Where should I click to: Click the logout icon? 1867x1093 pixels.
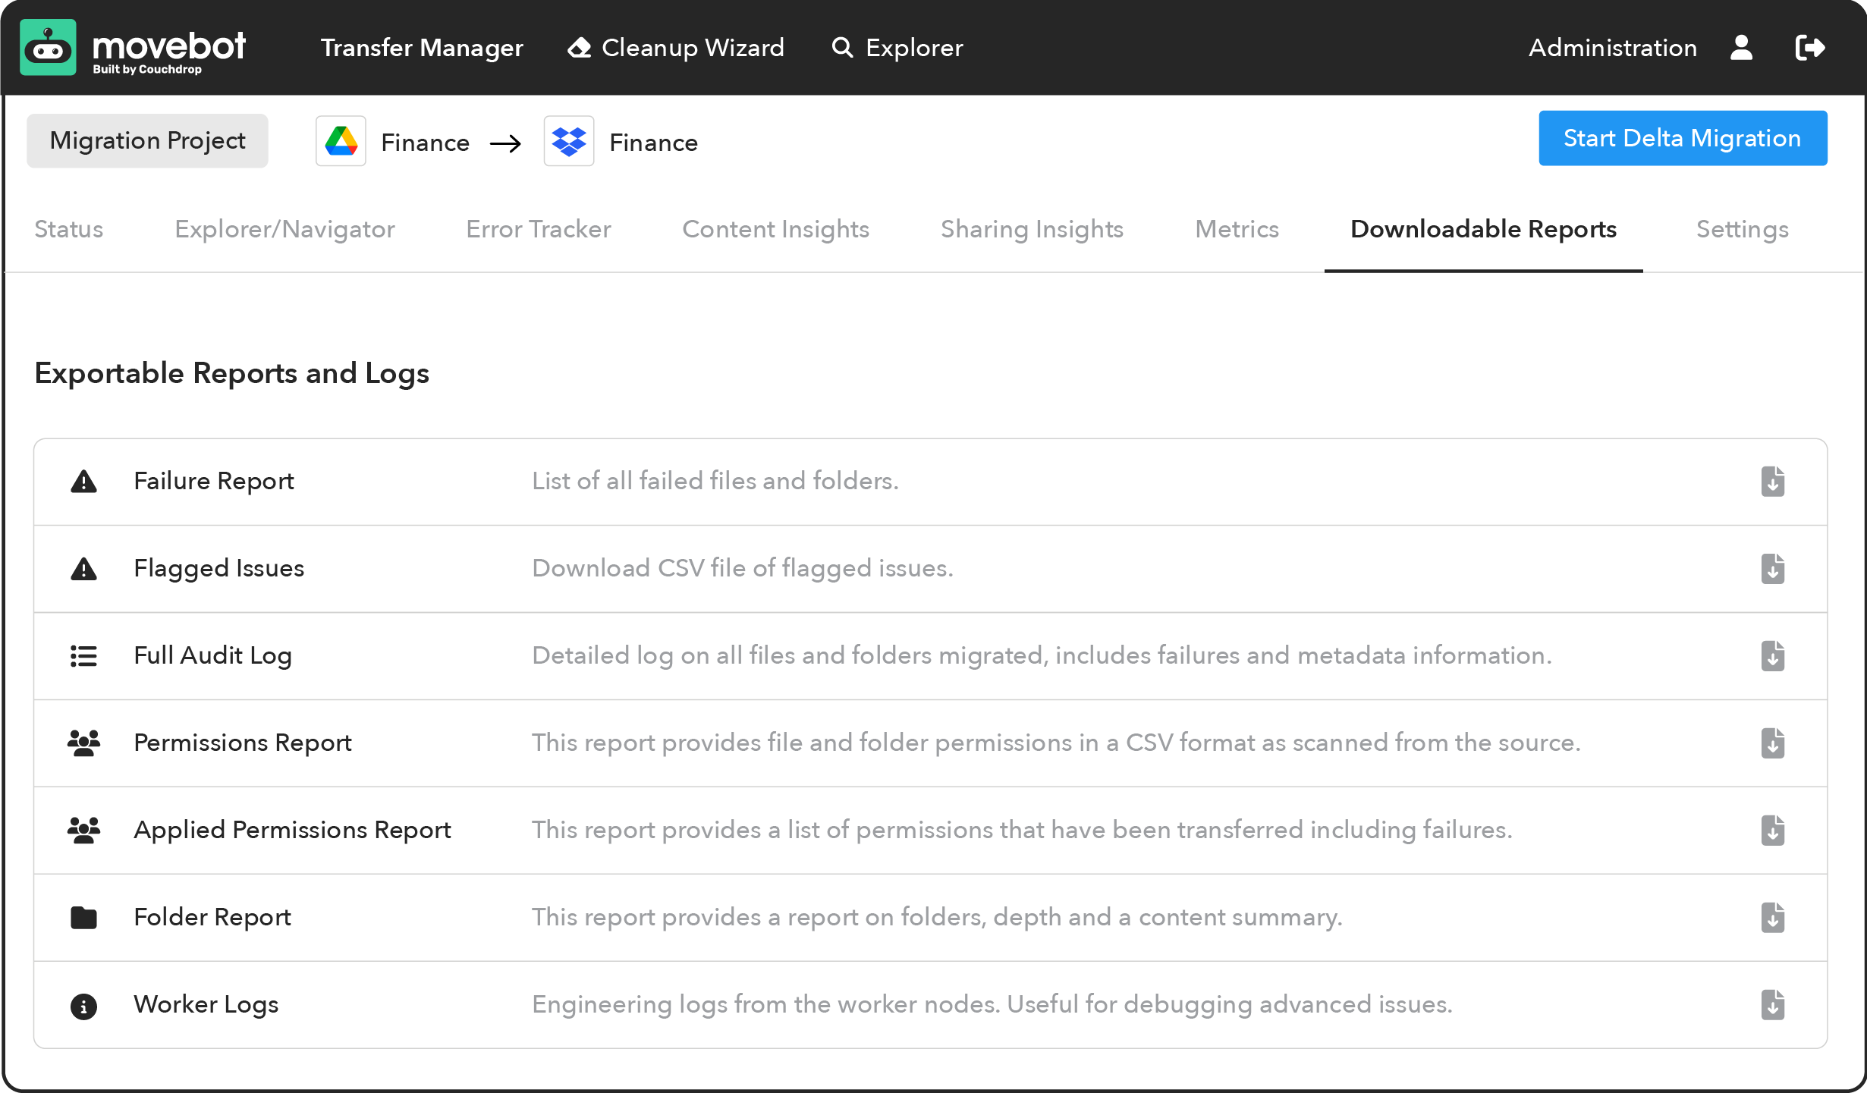tap(1810, 48)
